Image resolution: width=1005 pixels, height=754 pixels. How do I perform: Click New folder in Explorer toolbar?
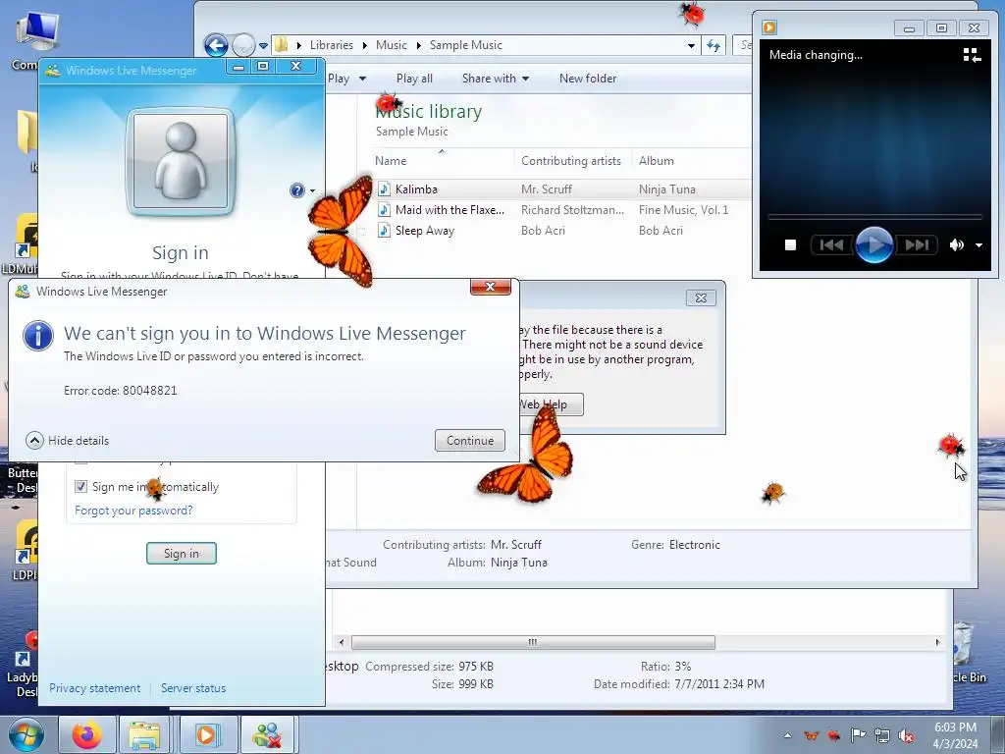point(588,79)
